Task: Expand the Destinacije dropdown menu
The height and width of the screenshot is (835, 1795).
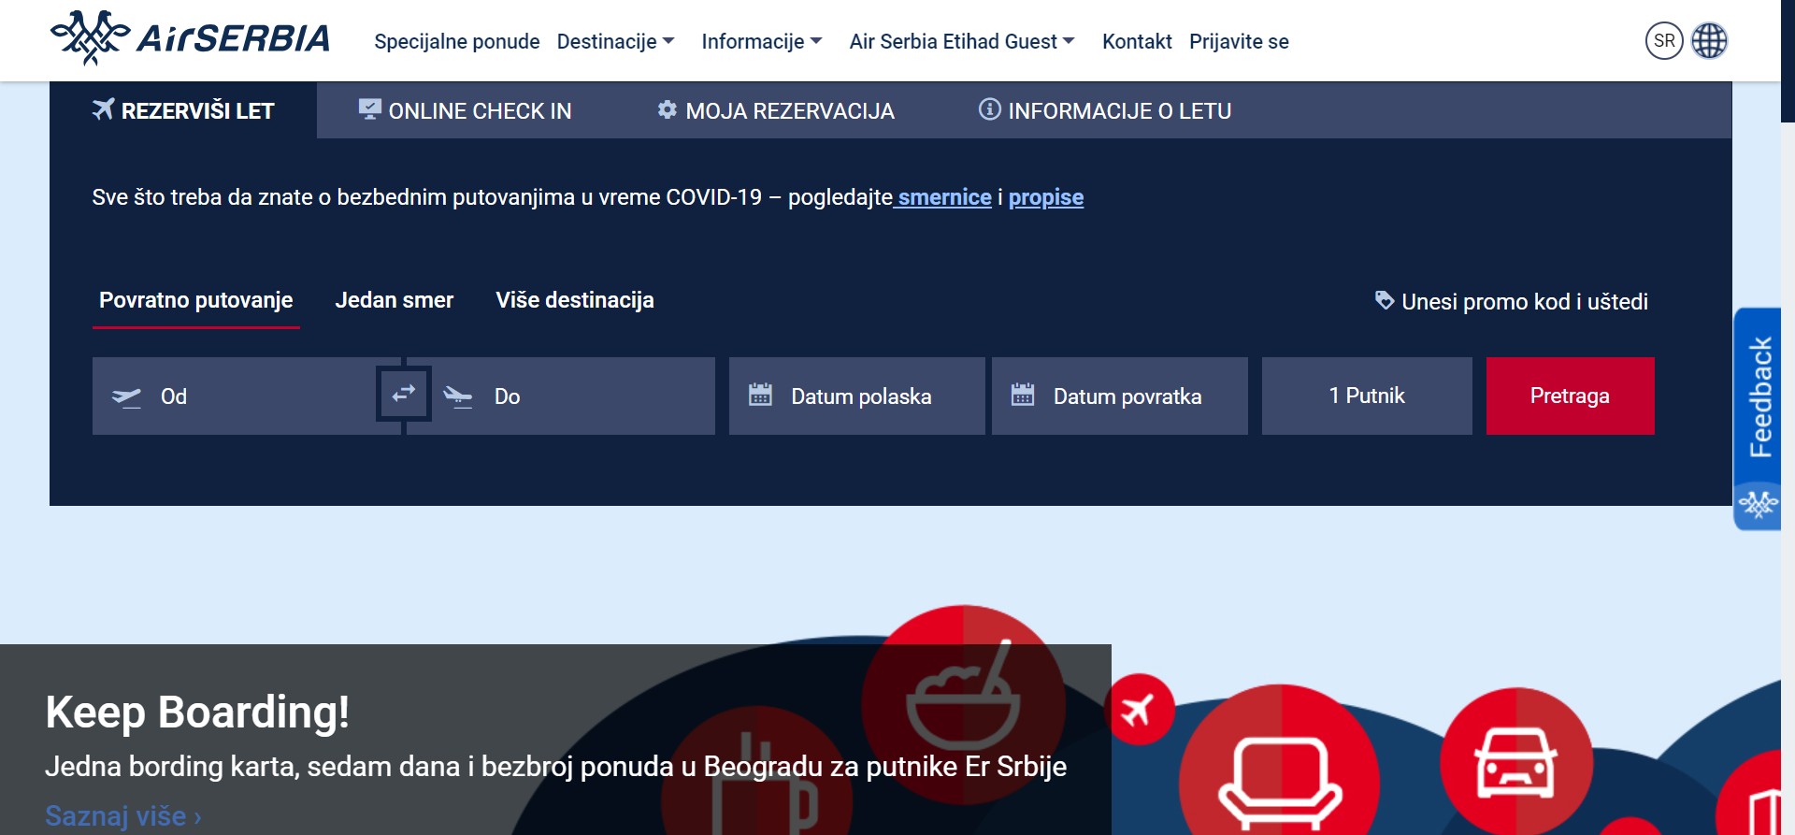Action: [x=615, y=41]
